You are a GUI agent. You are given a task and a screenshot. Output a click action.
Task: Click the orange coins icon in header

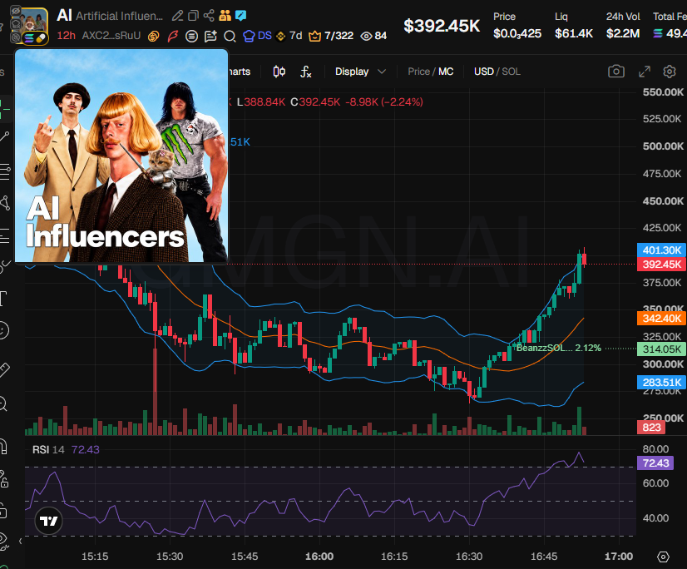(x=153, y=36)
